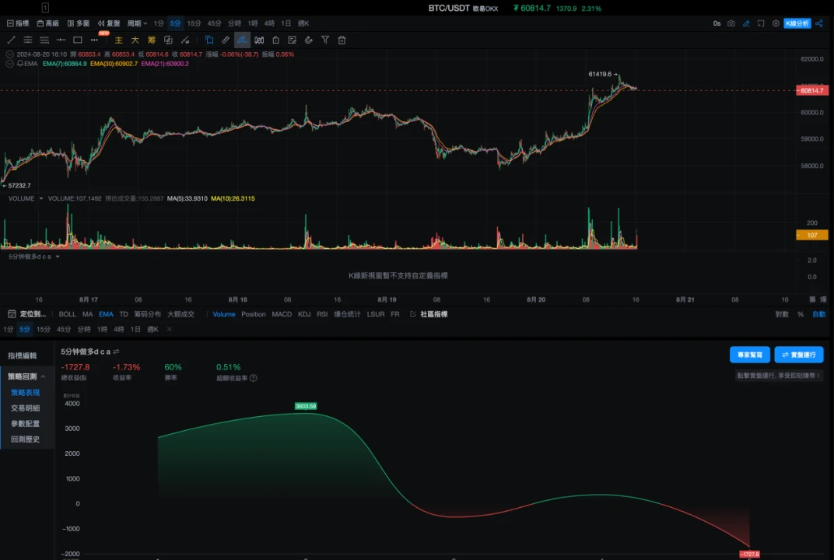Click the 實盤運行 button
This screenshot has height=560, width=834.
[799, 355]
